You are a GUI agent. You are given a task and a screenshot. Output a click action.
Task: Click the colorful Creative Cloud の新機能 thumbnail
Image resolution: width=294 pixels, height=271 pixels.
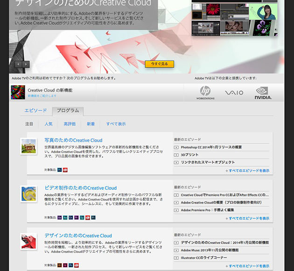(x=18, y=92)
